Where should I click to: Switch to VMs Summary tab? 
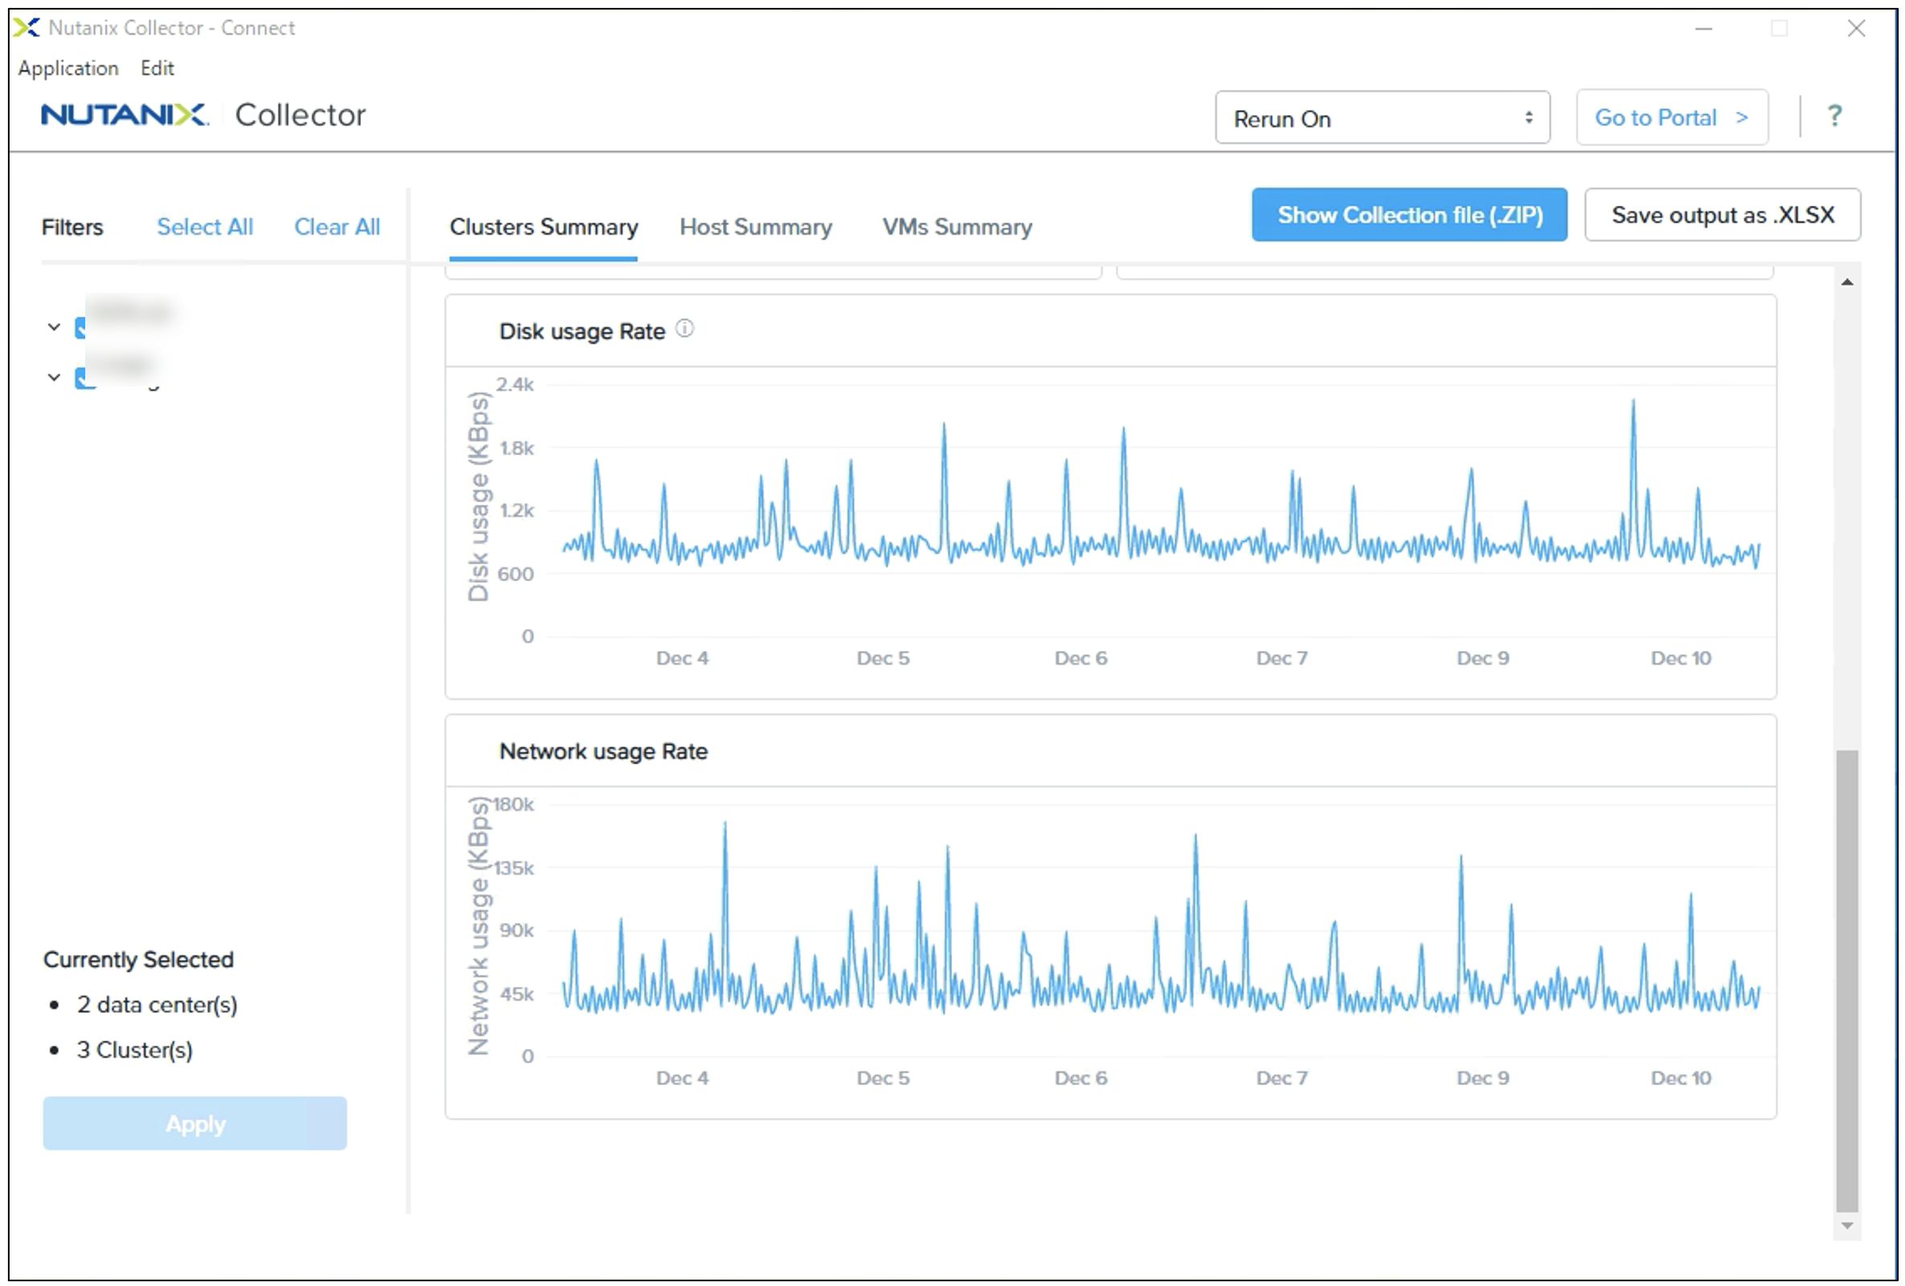tap(957, 227)
